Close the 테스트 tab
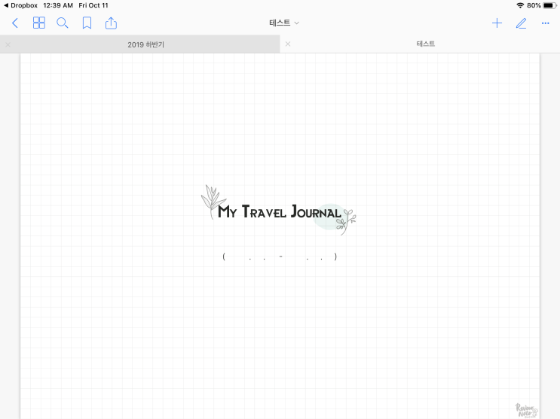 (288, 44)
